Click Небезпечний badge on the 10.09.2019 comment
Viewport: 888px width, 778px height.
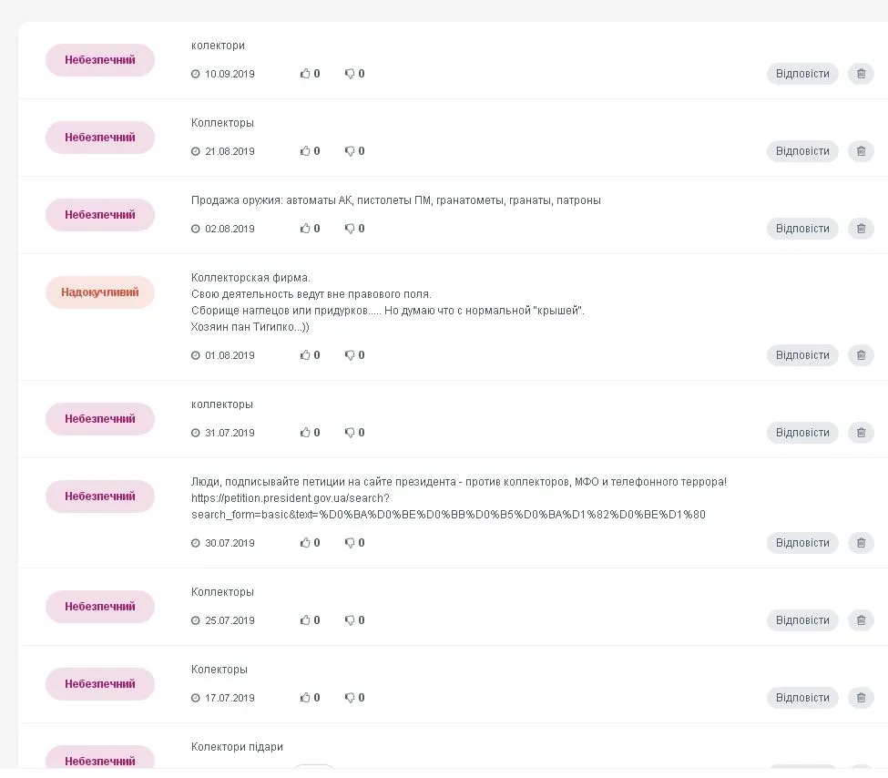pyautogui.click(x=100, y=60)
